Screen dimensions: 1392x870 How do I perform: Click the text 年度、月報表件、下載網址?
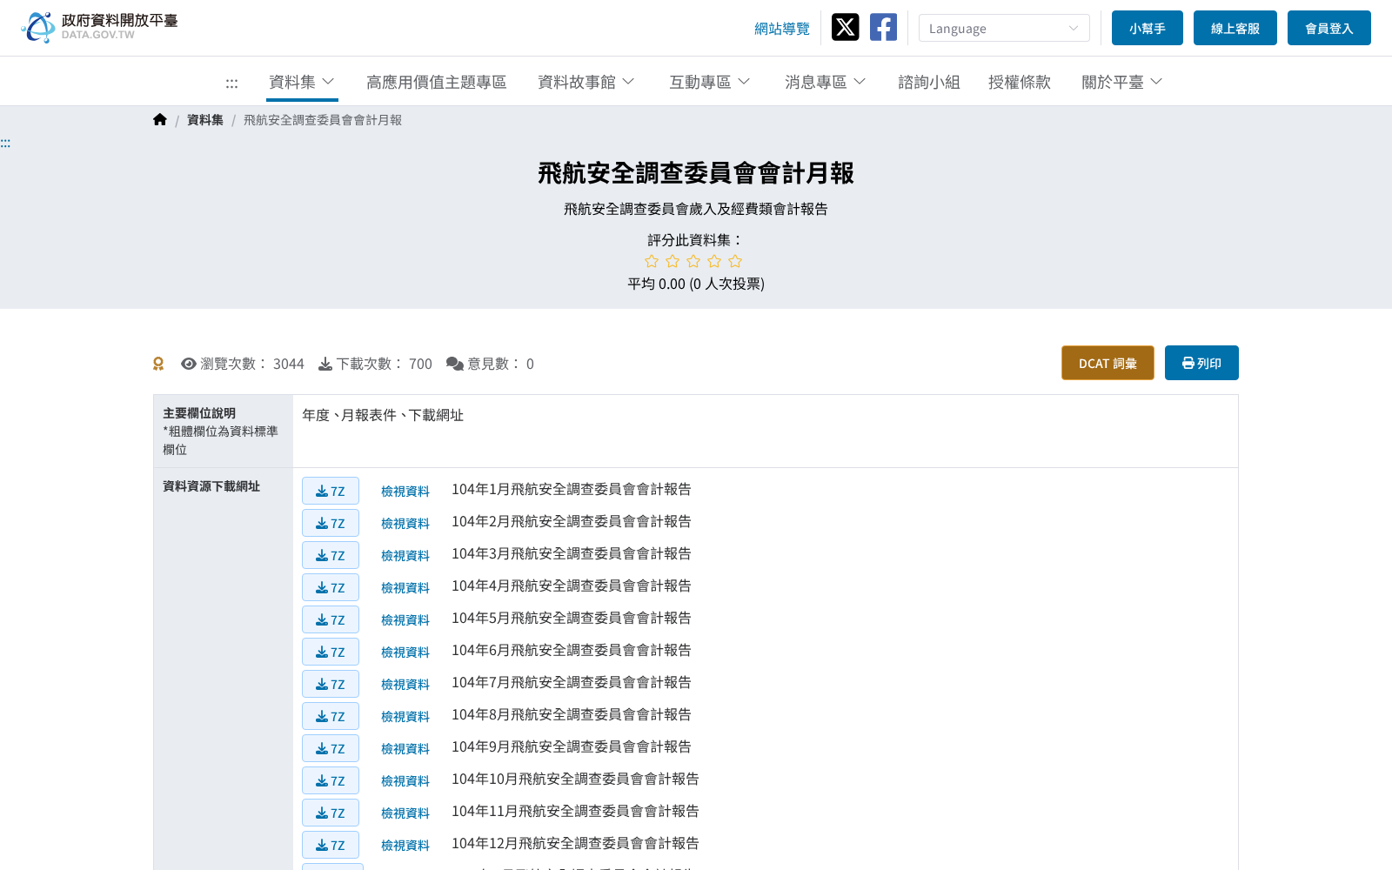[x=383, y=415]
